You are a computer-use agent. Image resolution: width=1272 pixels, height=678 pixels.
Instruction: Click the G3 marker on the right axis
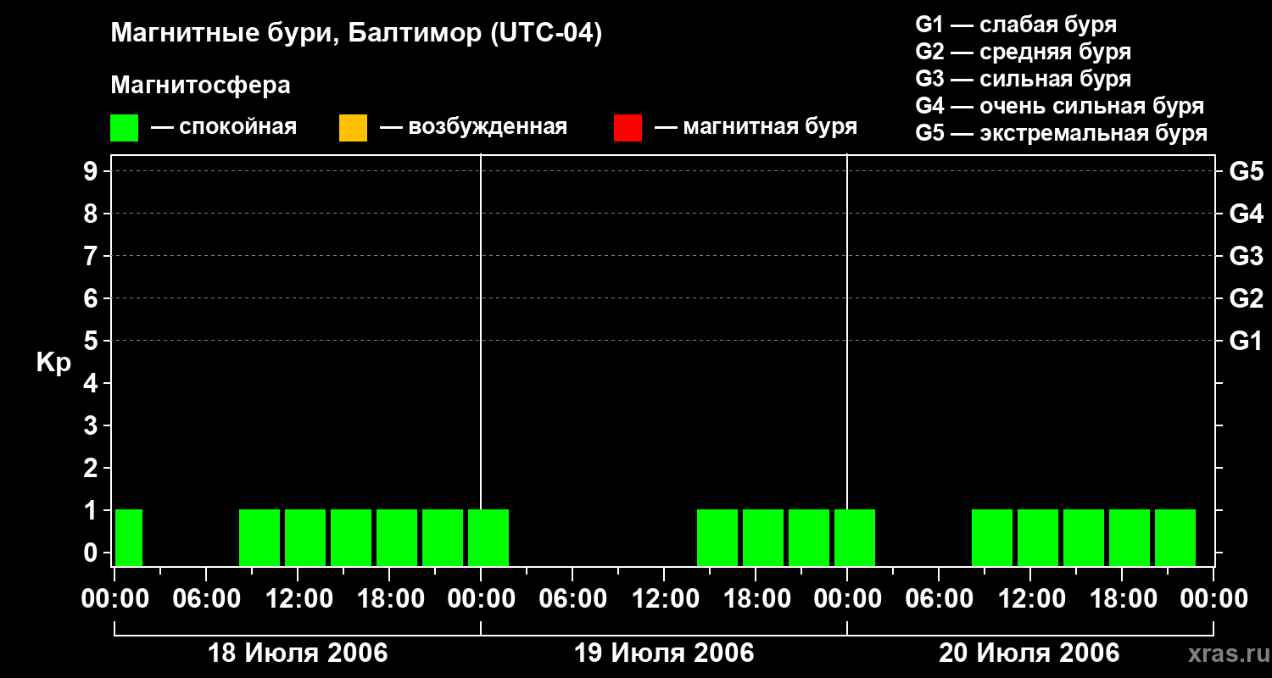1246,256
